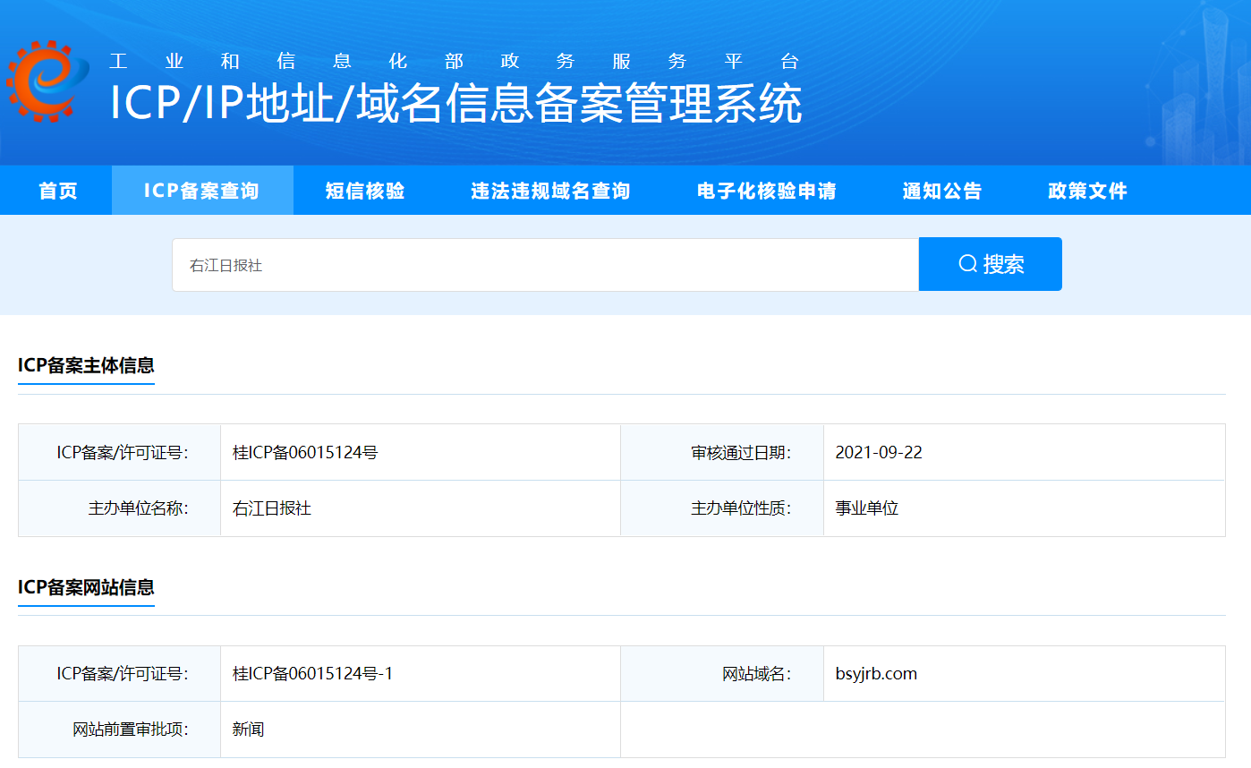Switch to 电子化核验申请 tab
Screen dimensions: 1251x768
click(x=767, y=191)
